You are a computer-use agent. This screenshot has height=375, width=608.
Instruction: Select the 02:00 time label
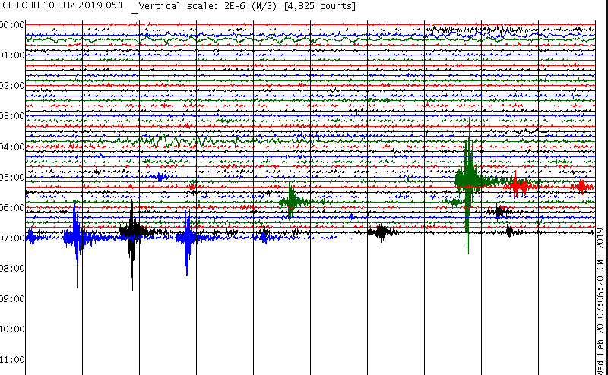pos(12,86)
